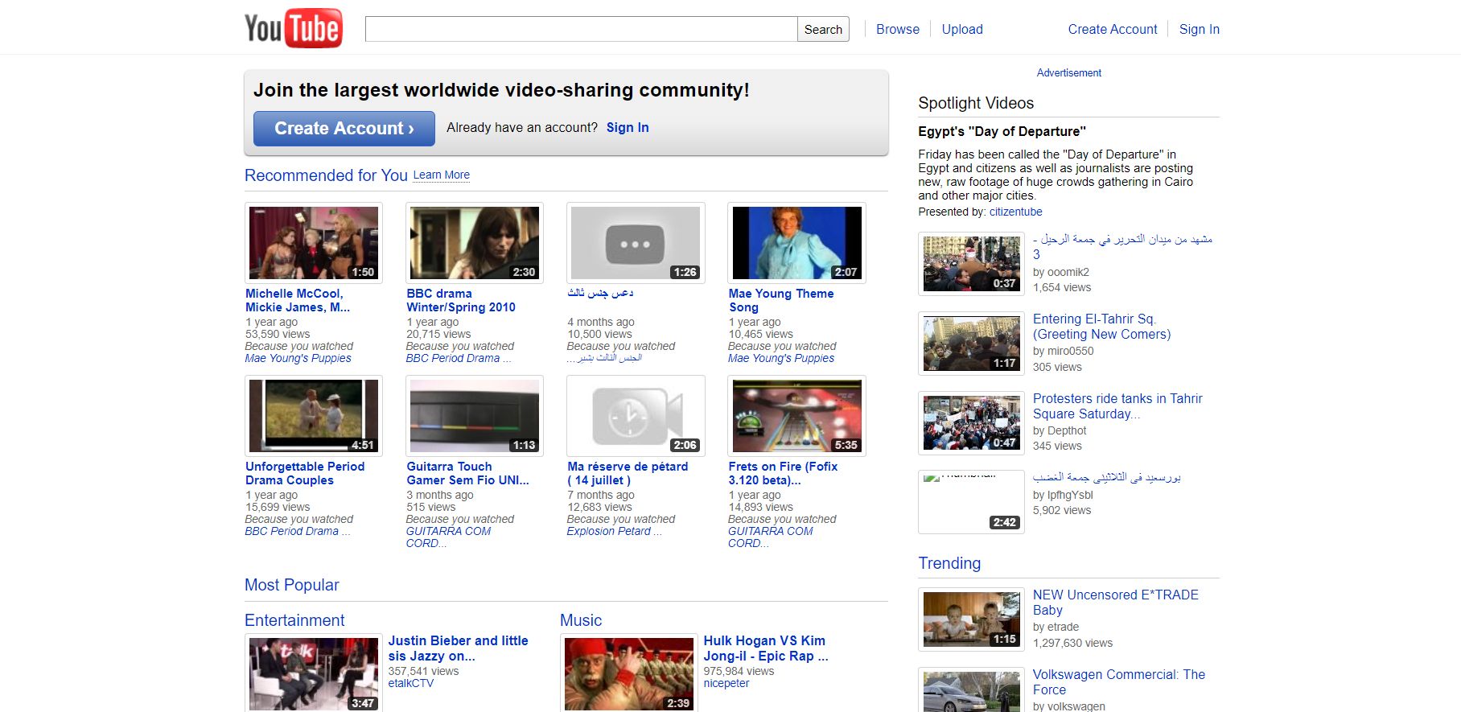The width and height of the screenshot is (1461, 712).
Task: Click the citizentube presenter link
Action: click(1015, 212)
